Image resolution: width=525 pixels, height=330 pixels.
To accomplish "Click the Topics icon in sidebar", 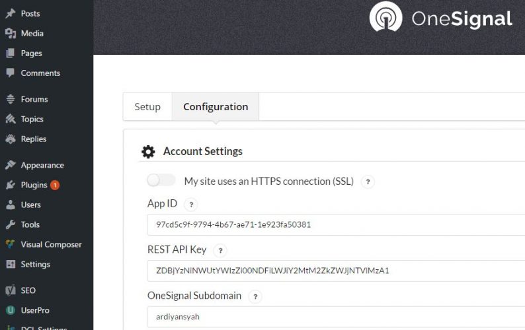I will click(x=11, y=119).
